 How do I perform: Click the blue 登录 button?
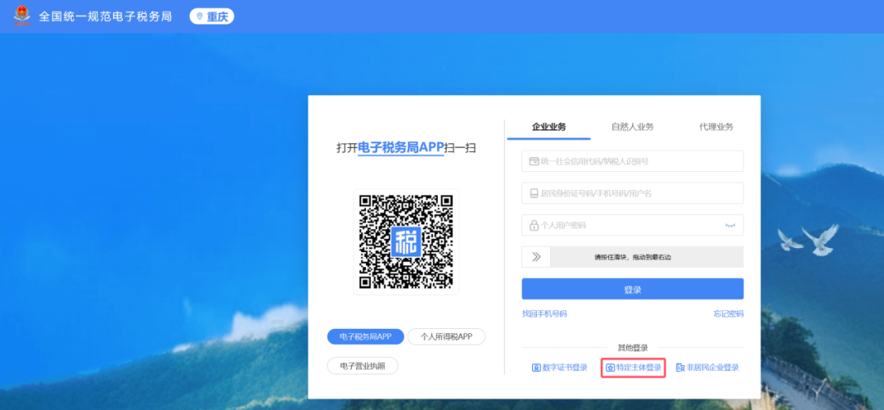[633, 290]
